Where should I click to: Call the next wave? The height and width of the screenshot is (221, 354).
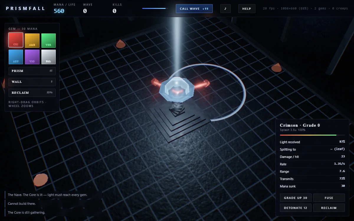194,9
